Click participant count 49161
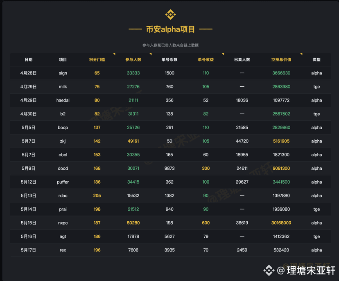The image size is (339, 281). click(x=133, y=141)
